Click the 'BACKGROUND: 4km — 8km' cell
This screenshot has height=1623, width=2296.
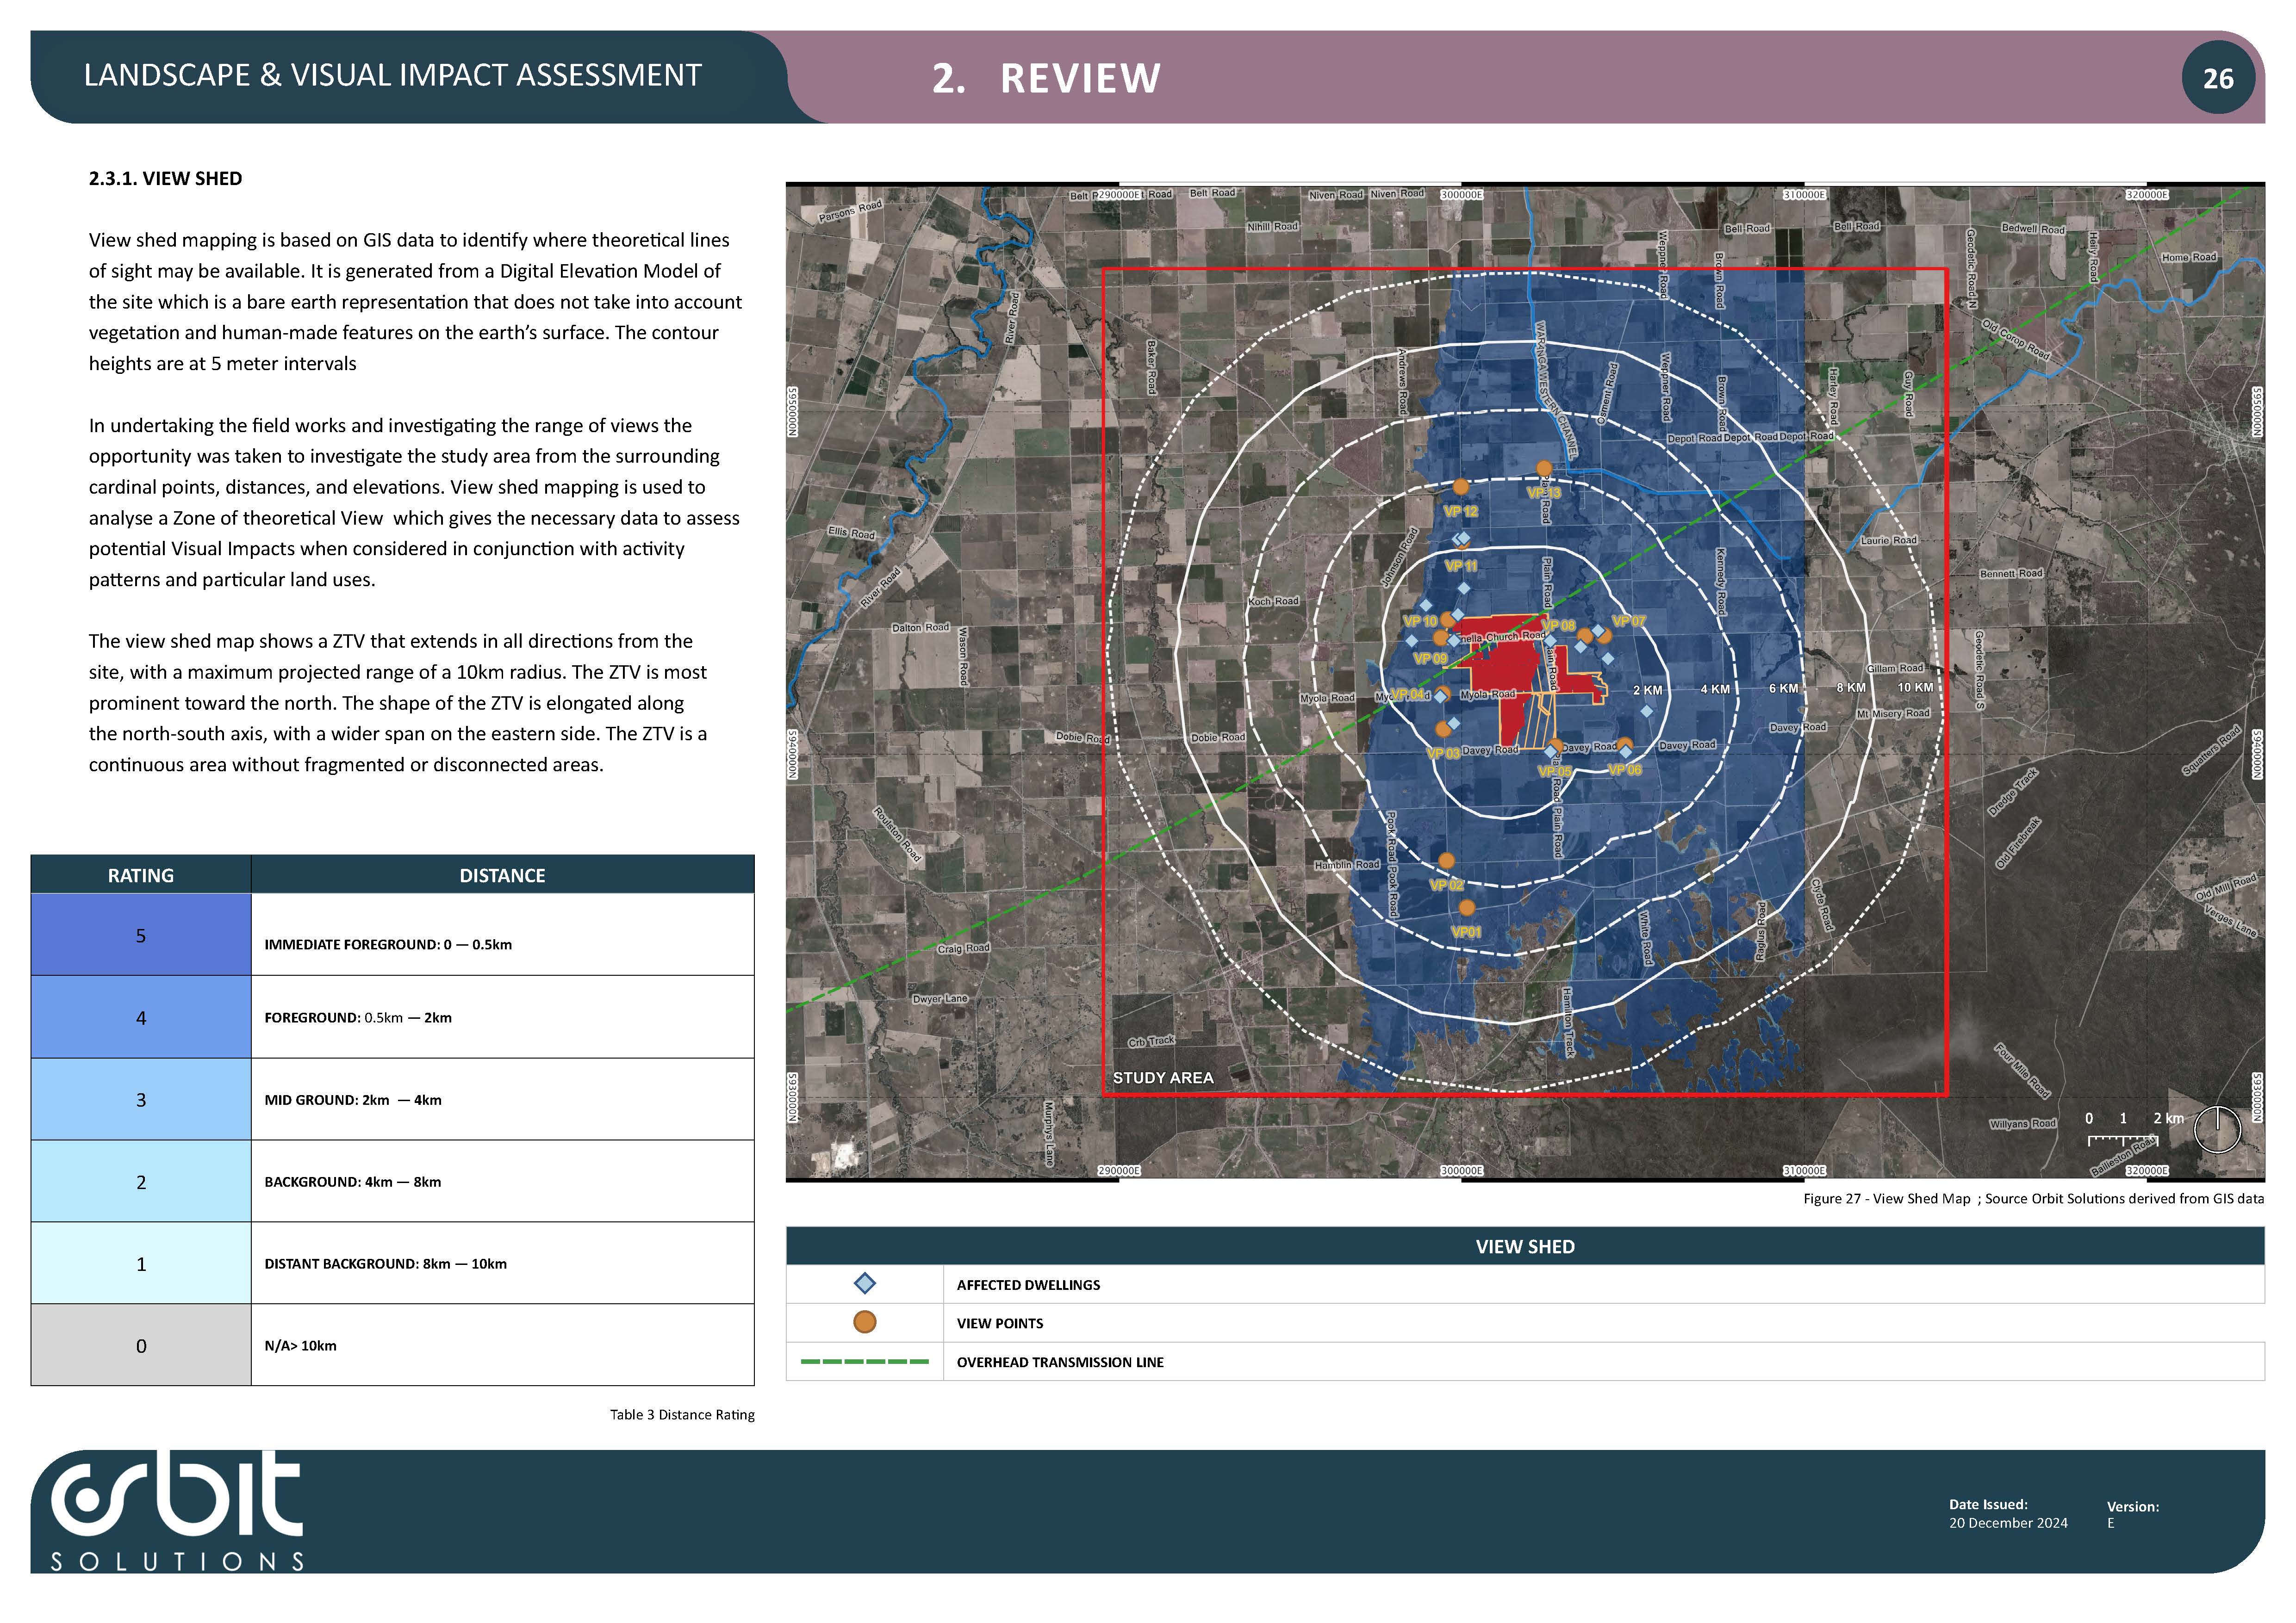(x=502, y=1181)
